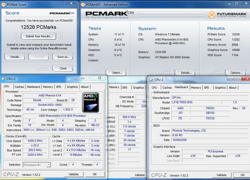This screenshot has width=250, height=180.
Task: Click the To Excel button
Action: click(39, 57)
